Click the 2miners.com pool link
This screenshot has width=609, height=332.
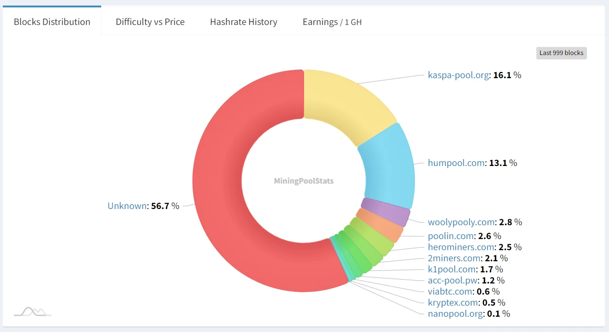[454, 258]
